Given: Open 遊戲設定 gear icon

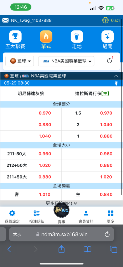Looking at the screenshot, I should point(12,213).
